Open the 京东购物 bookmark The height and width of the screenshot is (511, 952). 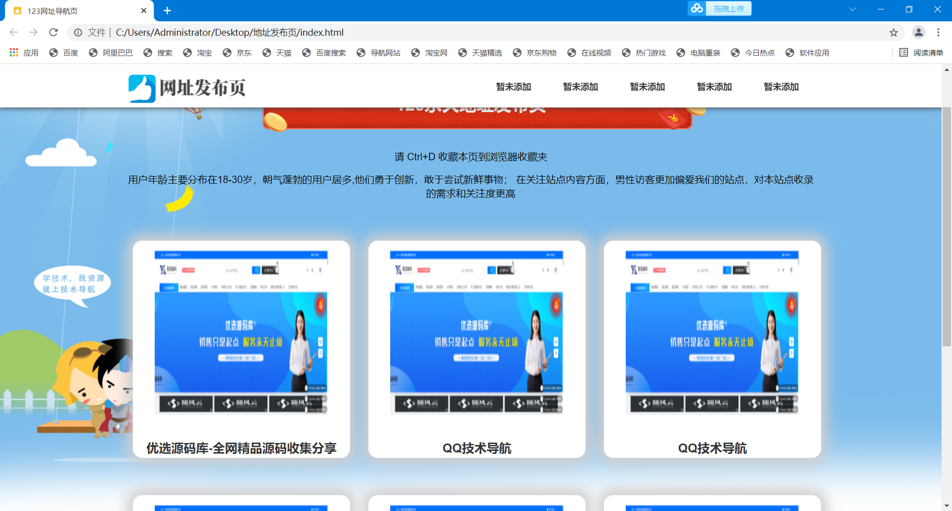point(535,53)
